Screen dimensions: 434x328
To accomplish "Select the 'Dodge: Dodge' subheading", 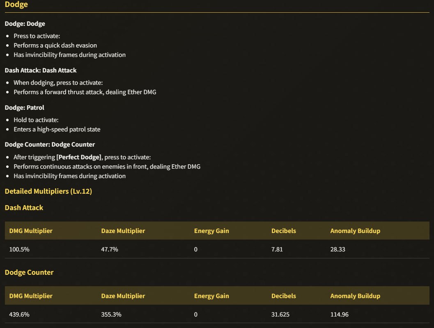I will (x=25, y=24).
